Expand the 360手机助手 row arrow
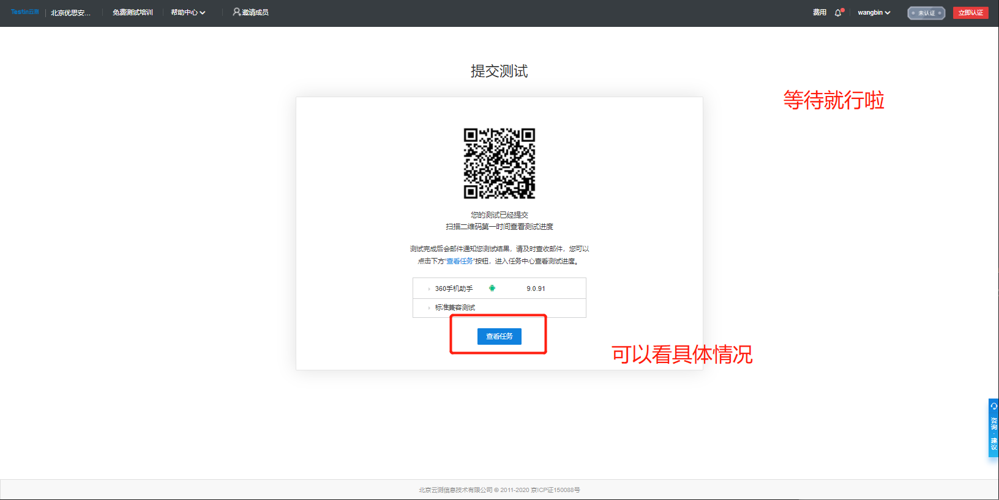The image size is (999, 500). [429, 289]
